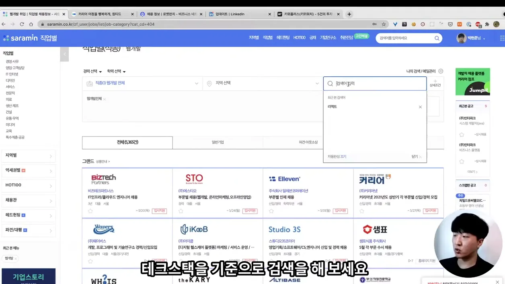Open the Jumpit 개발자 채용 플랫폼 banner
Image resolution: width=505 pixels, height=284 pixels.
[472, 82]
